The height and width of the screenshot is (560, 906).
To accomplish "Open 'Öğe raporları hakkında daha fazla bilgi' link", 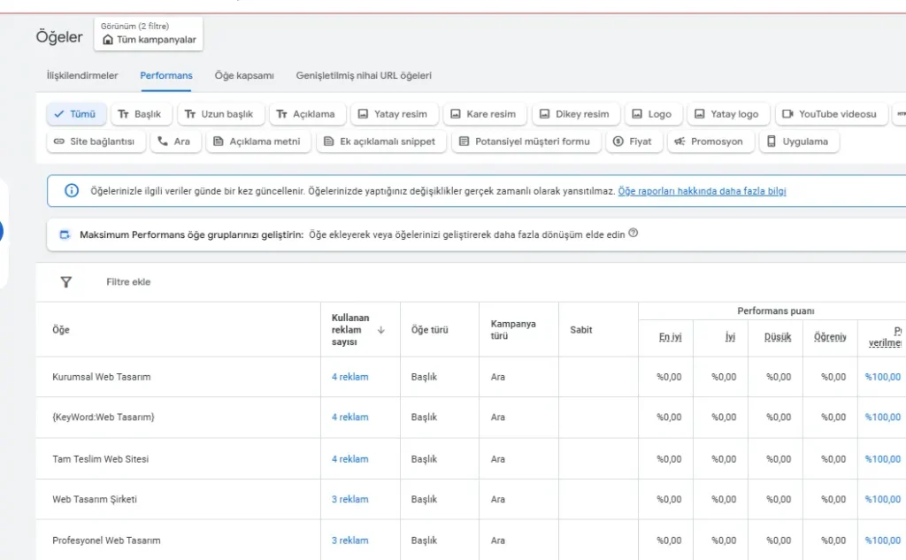I will [702, 191].
